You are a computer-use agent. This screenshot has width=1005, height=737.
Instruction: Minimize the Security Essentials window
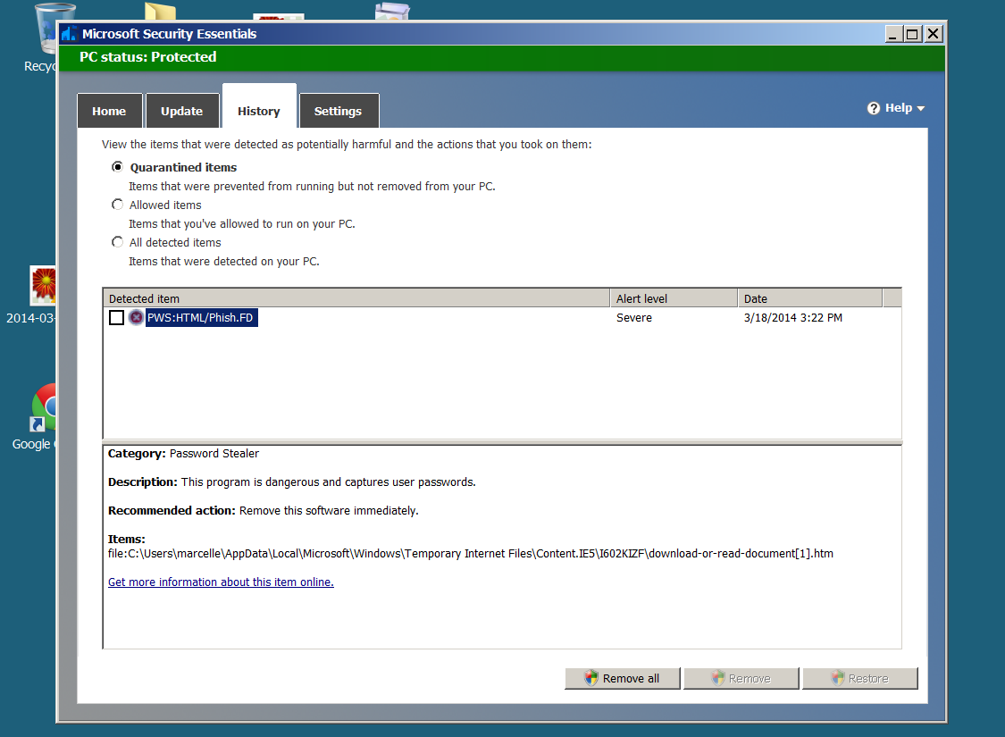pos(893,34)
